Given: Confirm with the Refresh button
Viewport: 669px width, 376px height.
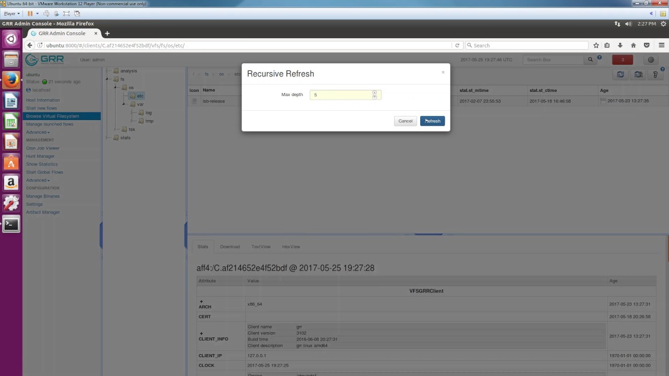Looking at the screenshot, I should coord(432,121).
